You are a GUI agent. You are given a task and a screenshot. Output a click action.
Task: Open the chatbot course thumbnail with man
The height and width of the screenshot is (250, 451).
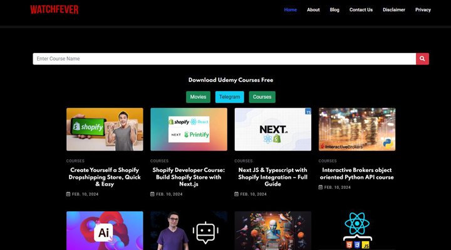click(189, 231)
